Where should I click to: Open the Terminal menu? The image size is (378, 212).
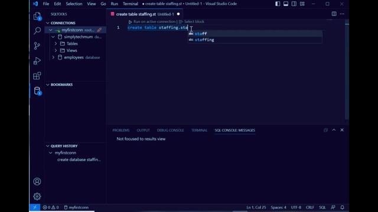[131, 4]
